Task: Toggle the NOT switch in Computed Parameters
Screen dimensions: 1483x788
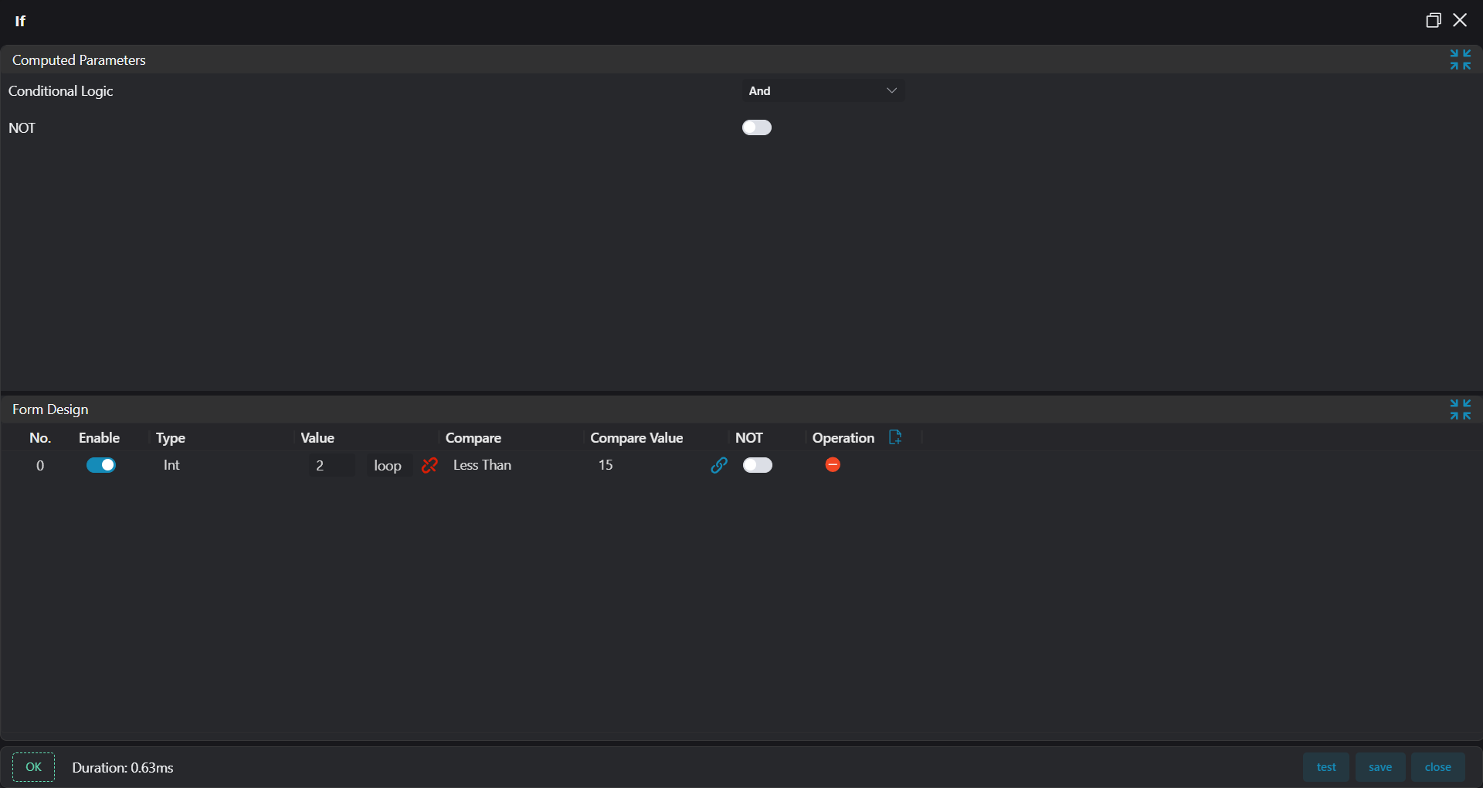Action: 757,127
